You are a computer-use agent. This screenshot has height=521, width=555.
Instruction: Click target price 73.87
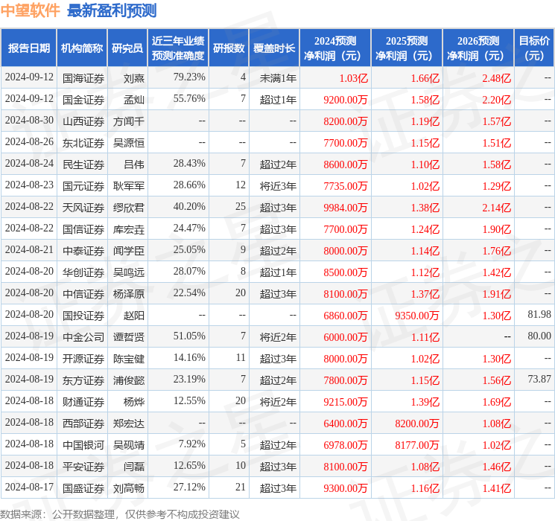click(539, 379)
